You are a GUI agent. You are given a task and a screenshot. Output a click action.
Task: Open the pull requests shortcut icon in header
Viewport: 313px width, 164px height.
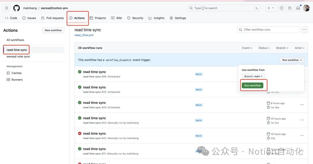(290, 8)
